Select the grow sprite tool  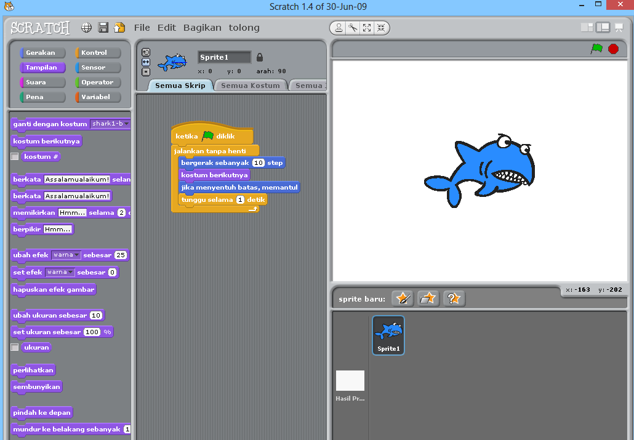pos(367,27)
